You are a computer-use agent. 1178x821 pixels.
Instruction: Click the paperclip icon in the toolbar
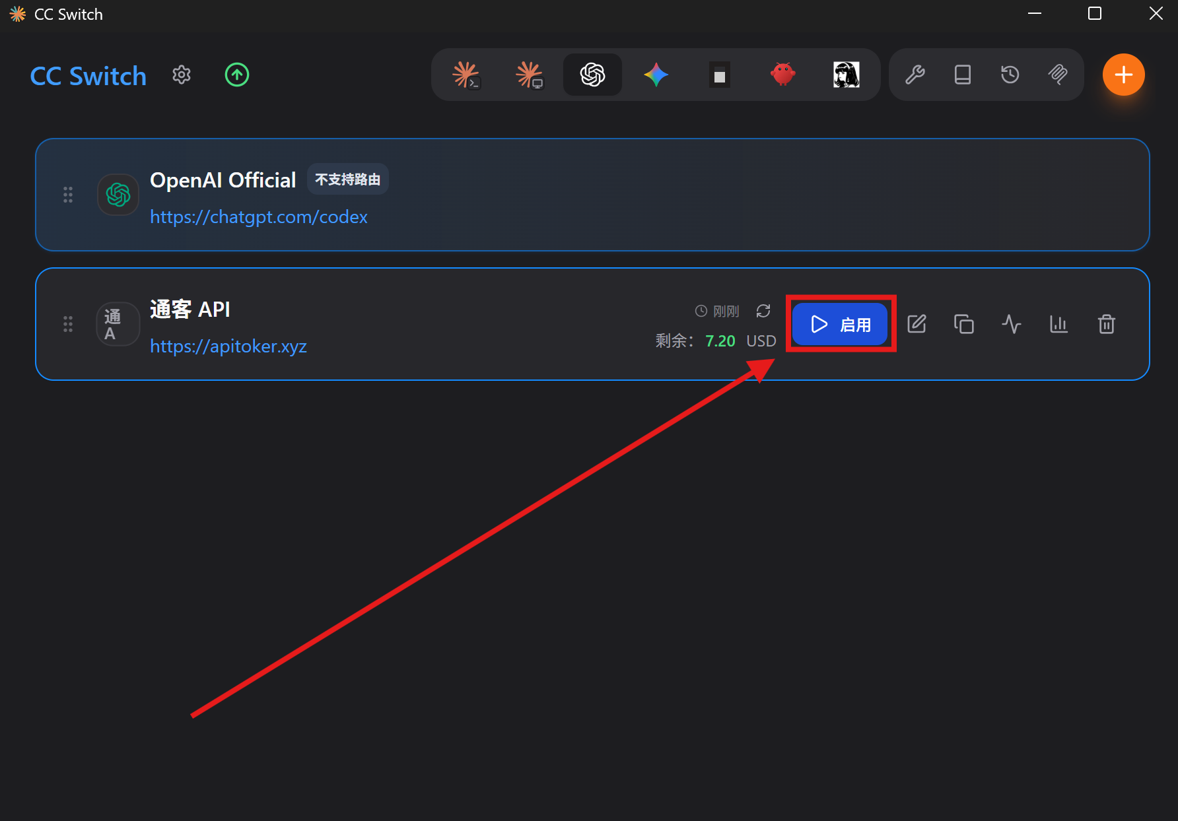(1058, 75)
